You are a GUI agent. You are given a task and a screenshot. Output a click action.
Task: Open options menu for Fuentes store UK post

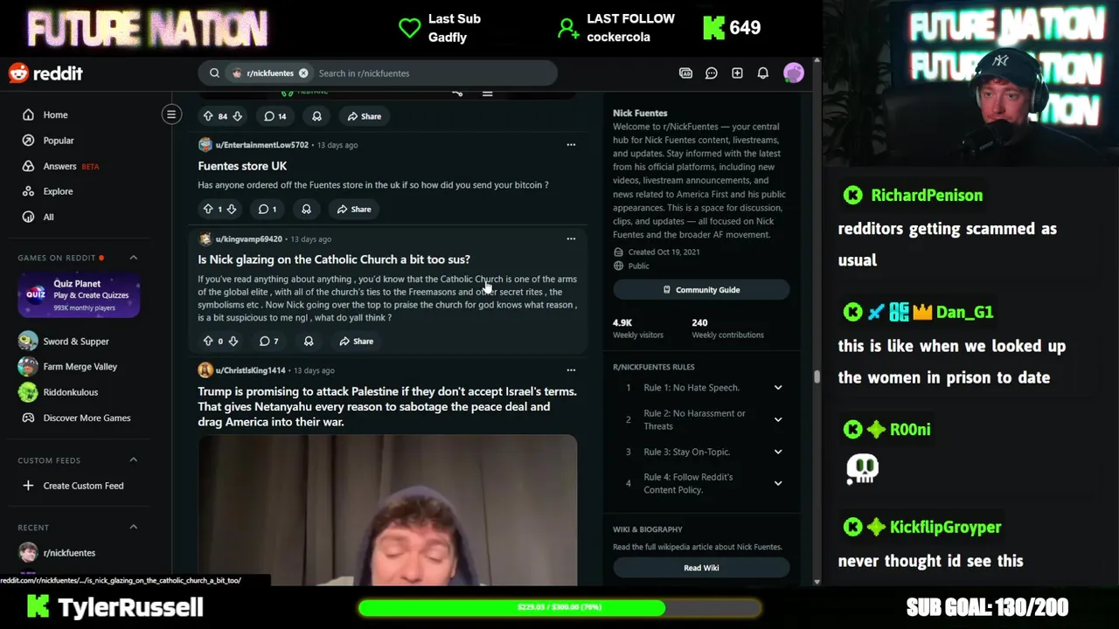(x=571, y=145)
